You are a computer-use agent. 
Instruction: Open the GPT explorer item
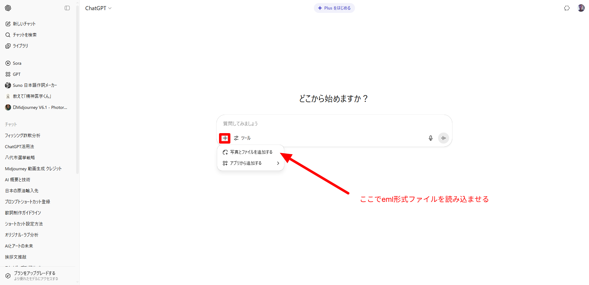17,74
